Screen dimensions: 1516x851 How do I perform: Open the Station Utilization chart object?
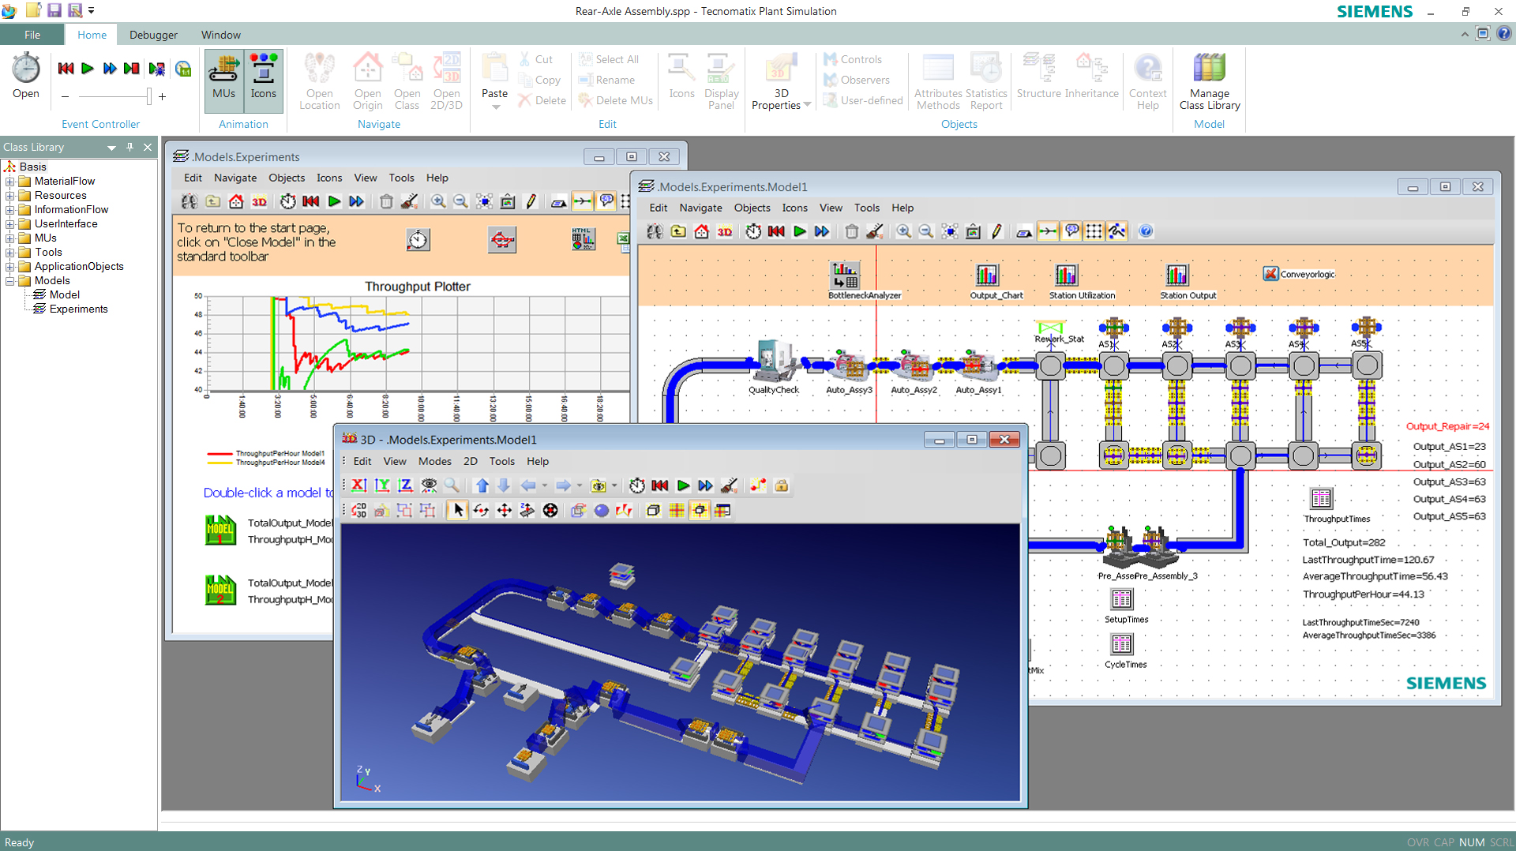click(1066, 276)
